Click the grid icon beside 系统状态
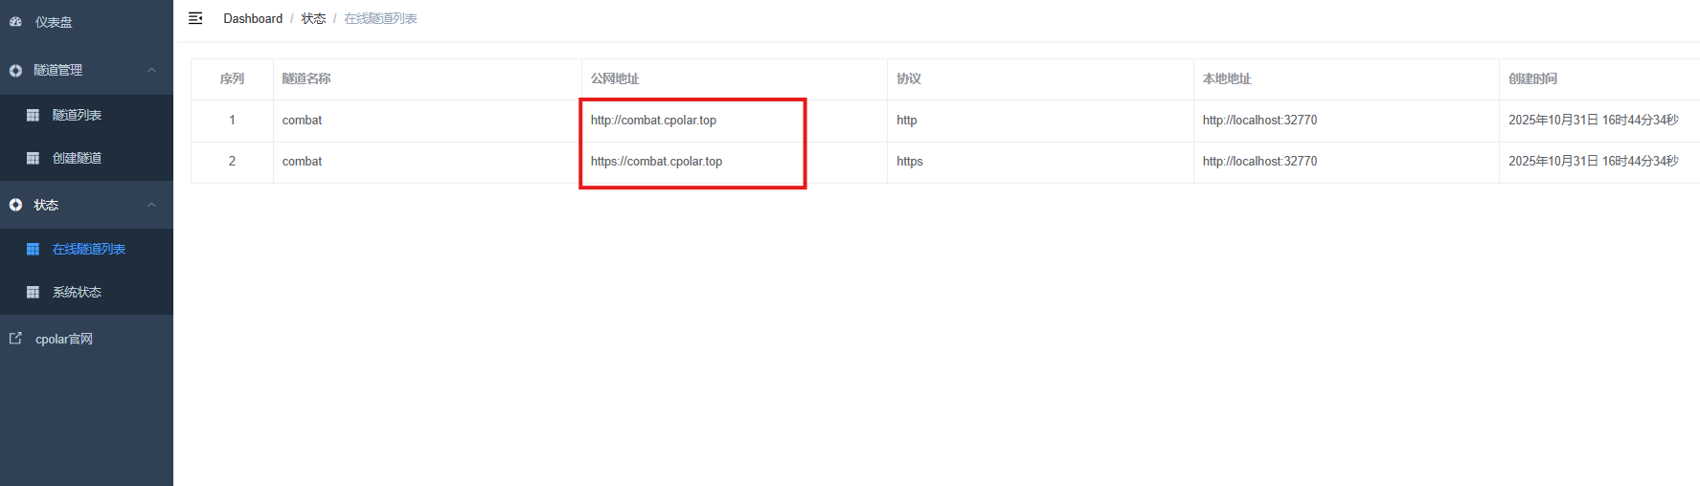This screenshot has height=486, width=1700. point(33,293)
